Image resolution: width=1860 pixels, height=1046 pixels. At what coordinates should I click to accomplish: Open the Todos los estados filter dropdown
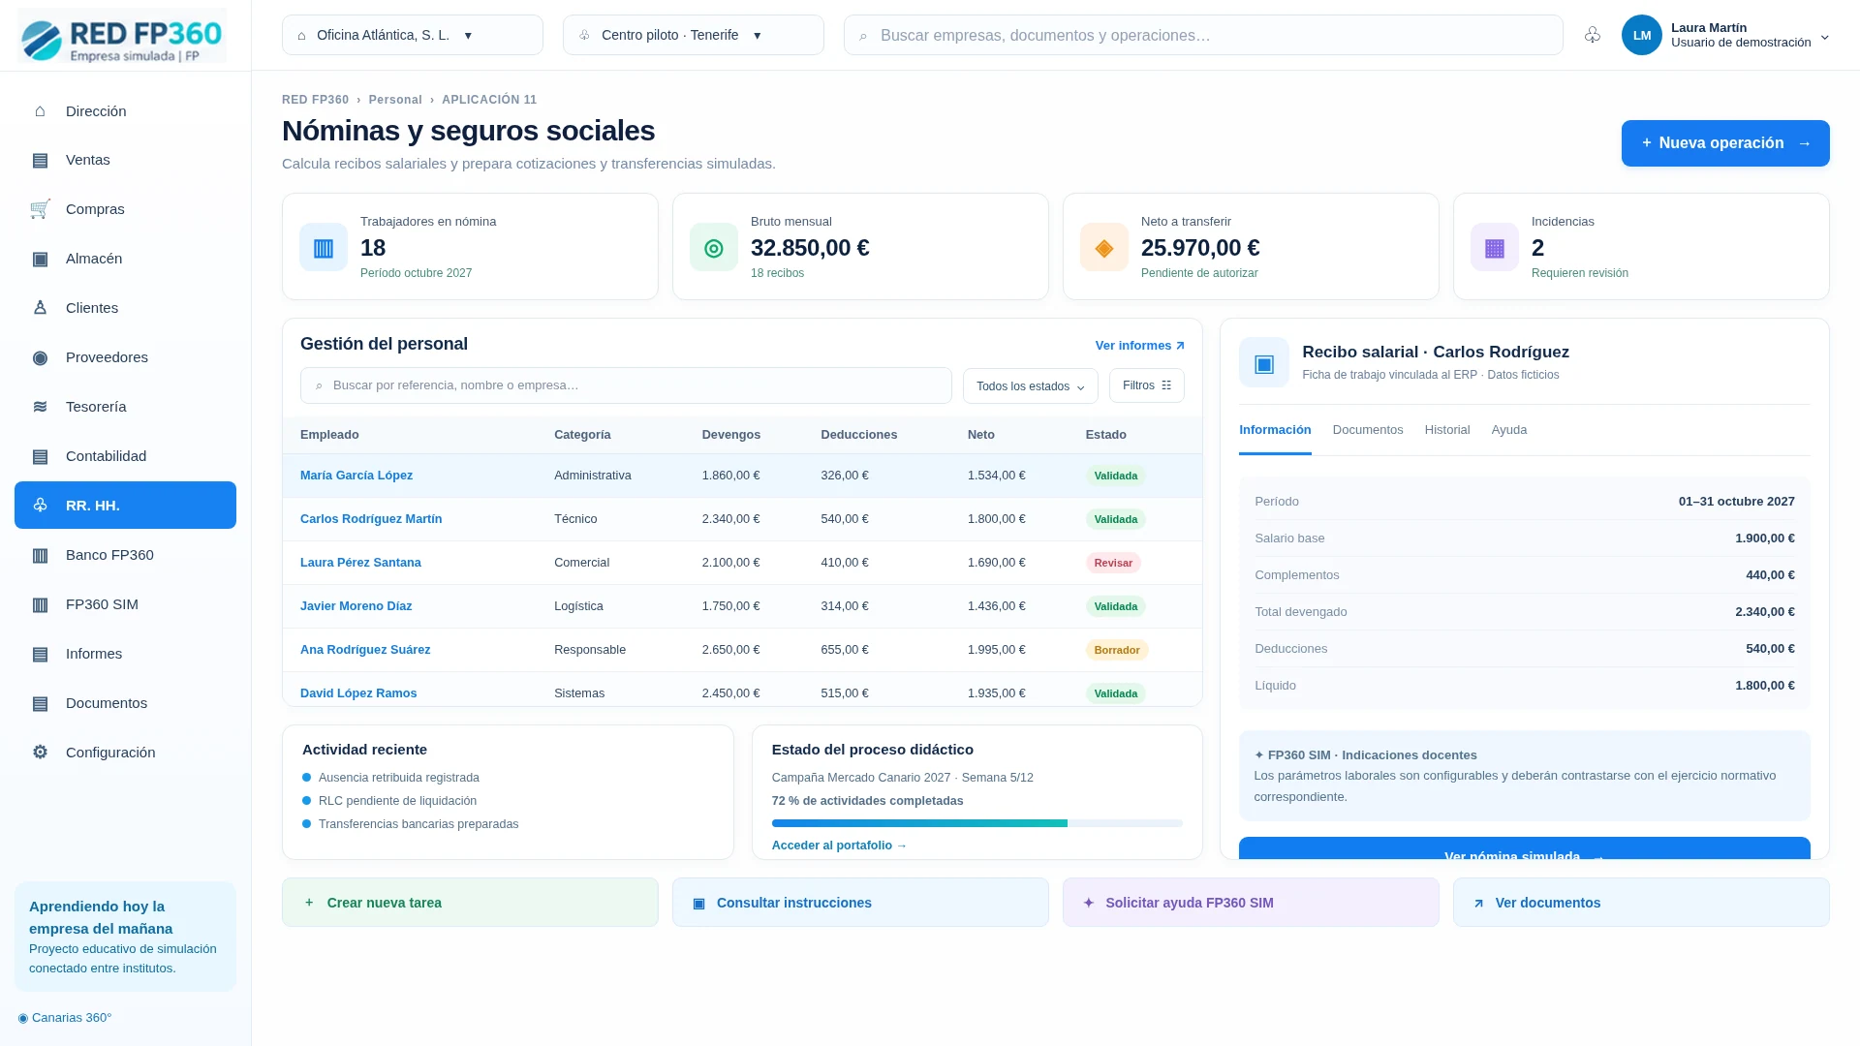pyautogui.click(x=1031, y=385)
